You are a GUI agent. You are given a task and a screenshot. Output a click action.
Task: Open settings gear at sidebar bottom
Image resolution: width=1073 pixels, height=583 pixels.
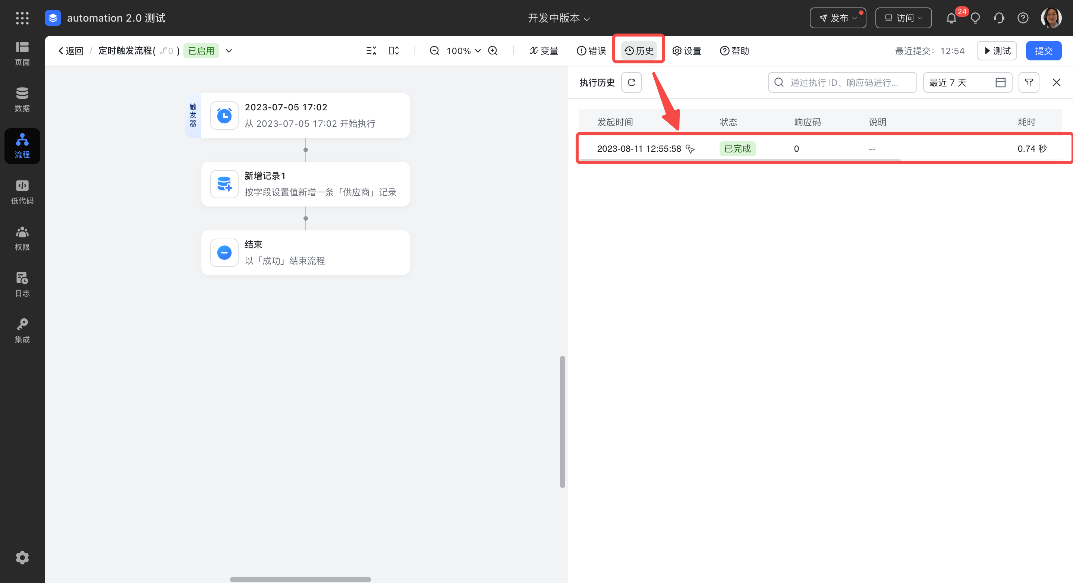point(22,558)
